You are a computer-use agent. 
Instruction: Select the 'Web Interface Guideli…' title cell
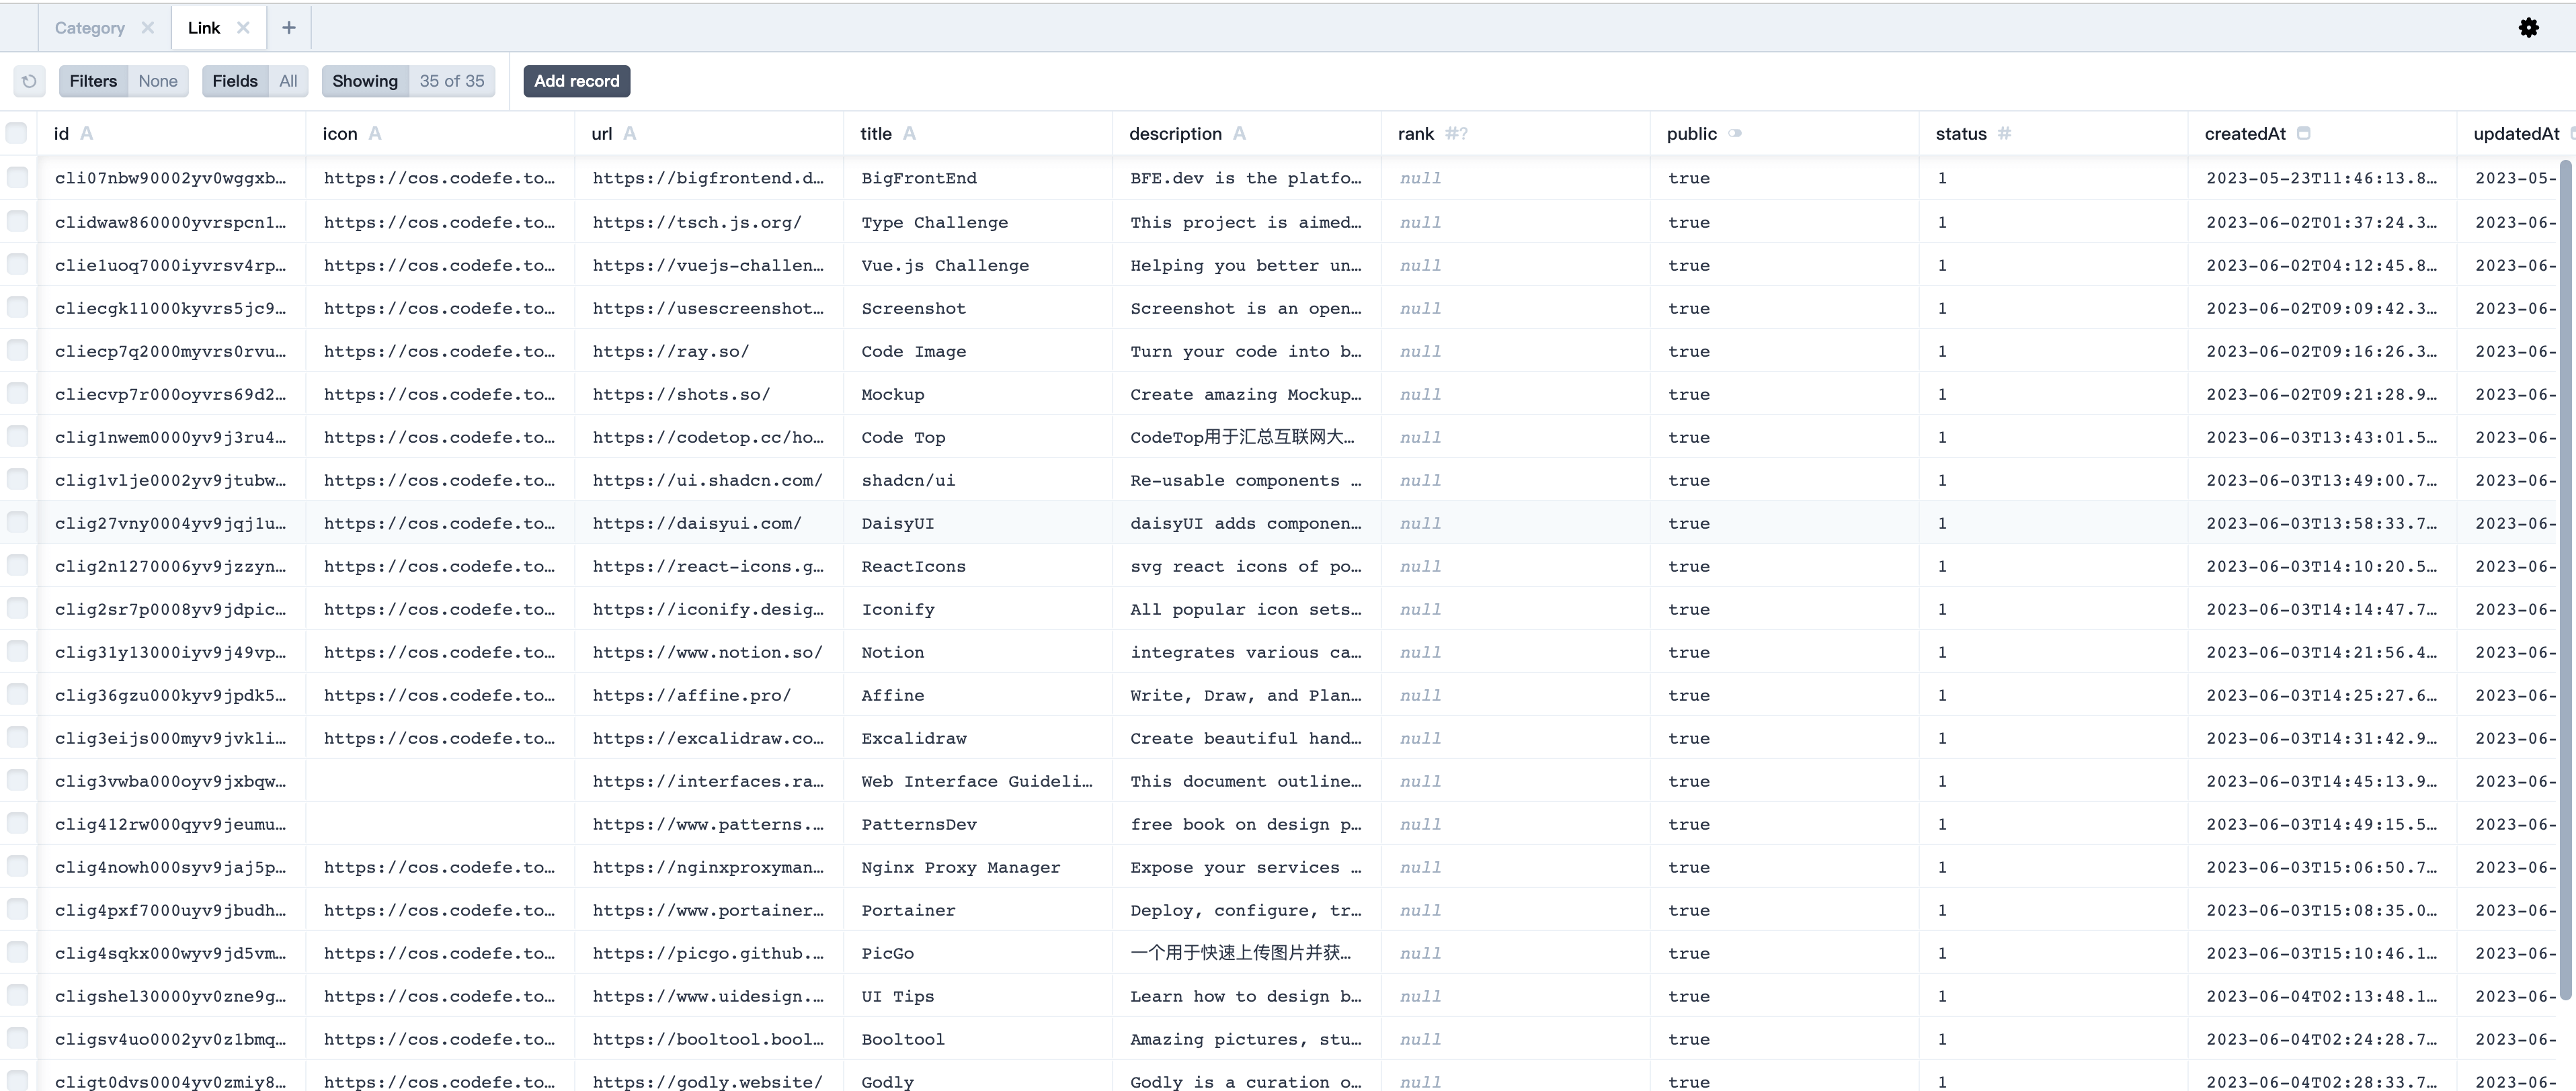click(978, 780)
